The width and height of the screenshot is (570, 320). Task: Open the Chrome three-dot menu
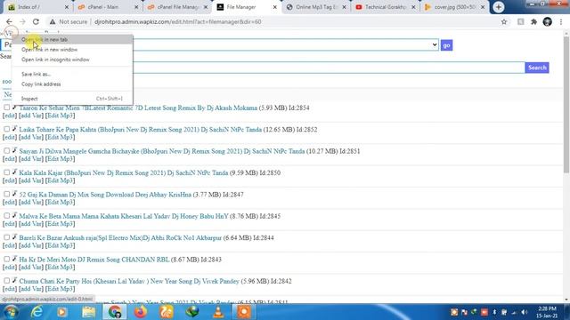[561, 21]
